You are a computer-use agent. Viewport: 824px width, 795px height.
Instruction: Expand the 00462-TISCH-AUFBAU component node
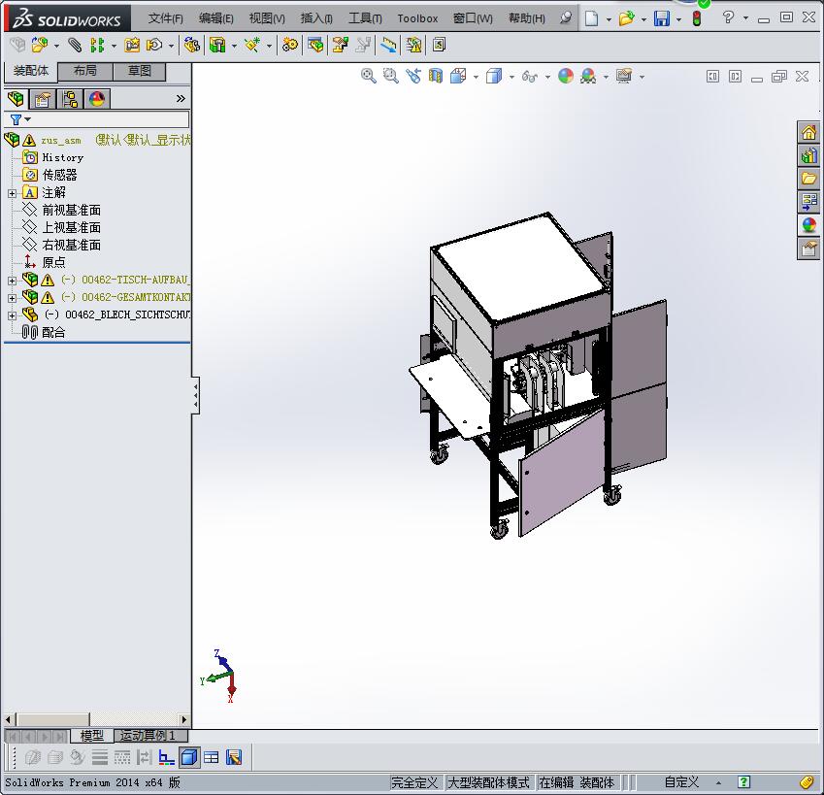click(x=12, y=281)
